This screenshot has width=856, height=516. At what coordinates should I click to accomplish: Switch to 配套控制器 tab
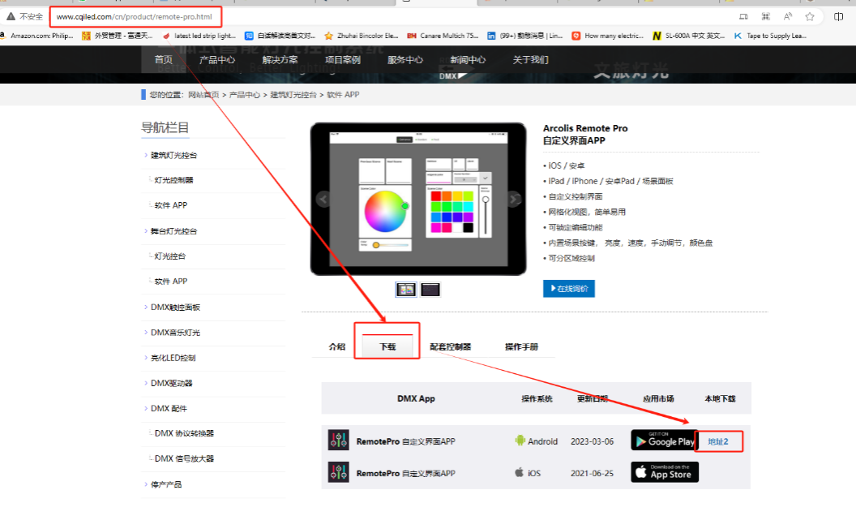click(451, 346)
